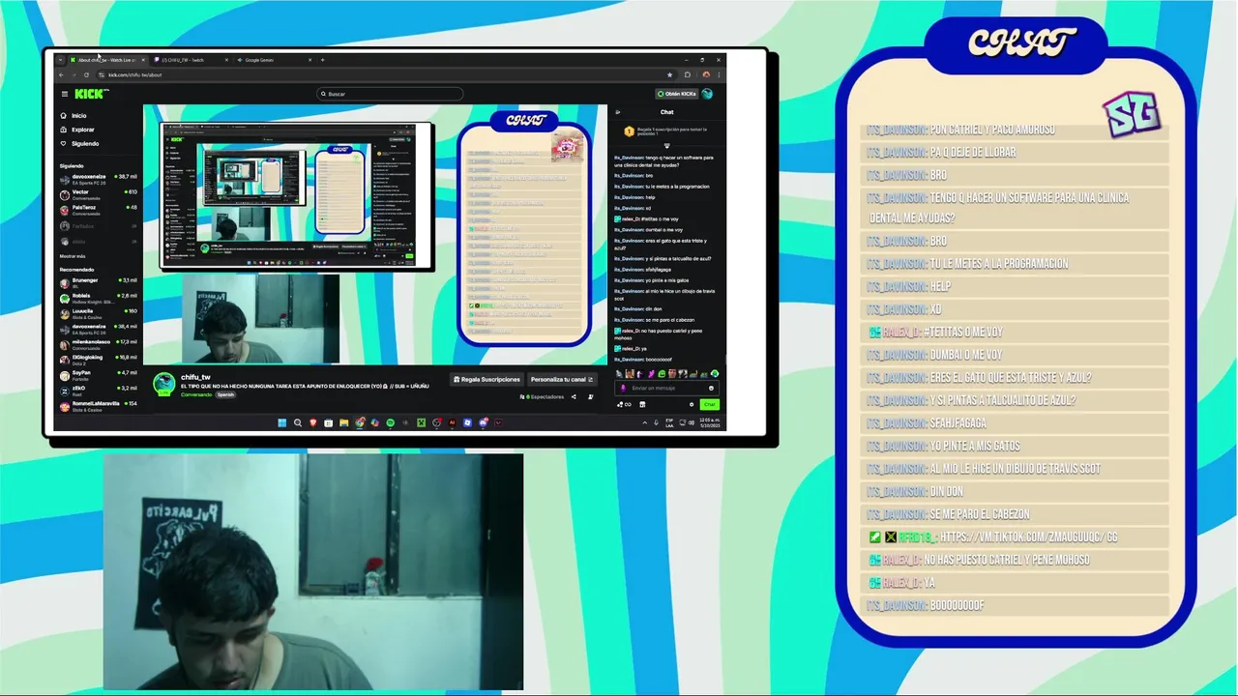Click the Windows Start button

pos(281,422)
